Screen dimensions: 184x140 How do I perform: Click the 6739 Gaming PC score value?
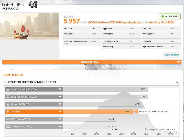(x=138, y=104)
